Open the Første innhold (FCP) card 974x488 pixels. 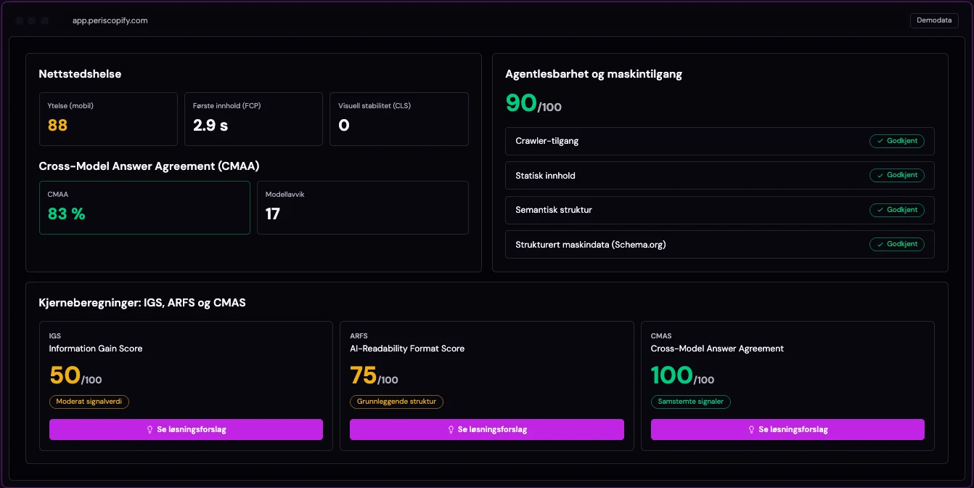pyautogui.click(x=253, y=119)
